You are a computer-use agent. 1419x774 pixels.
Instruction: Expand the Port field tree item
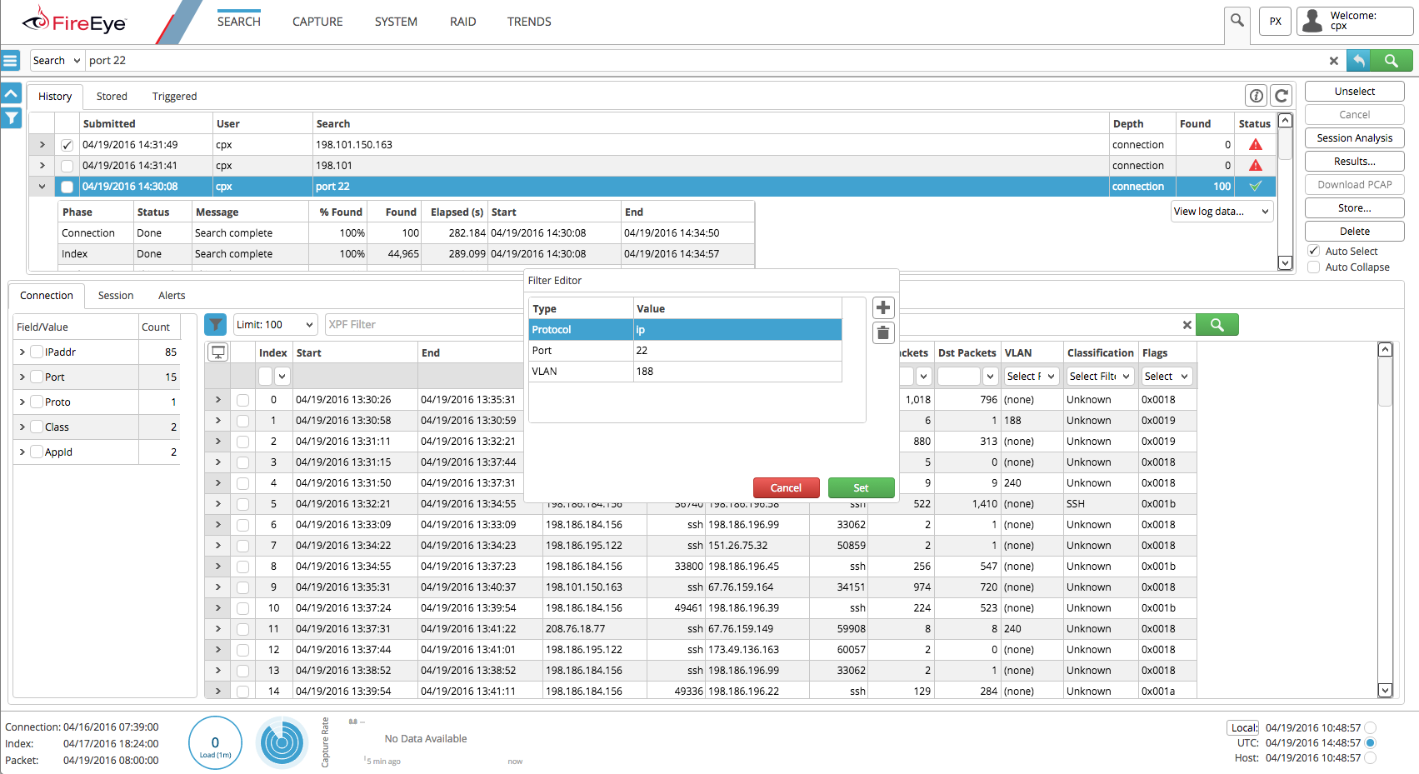click(x=22, y=377)
